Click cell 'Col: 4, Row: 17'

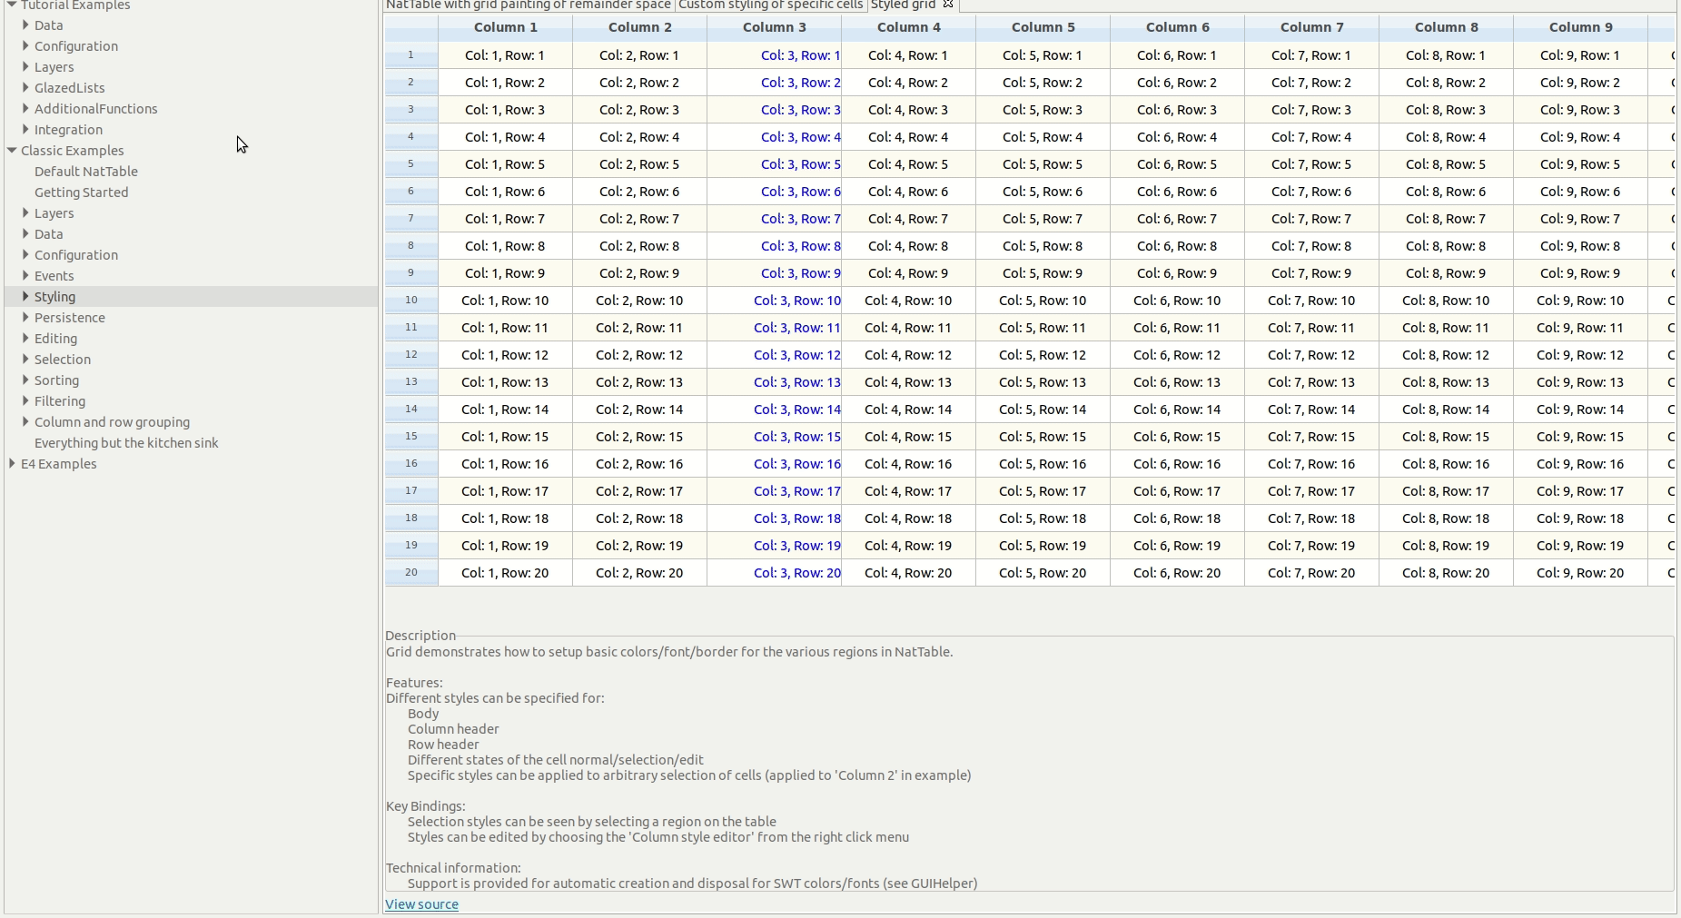(909, 491)
